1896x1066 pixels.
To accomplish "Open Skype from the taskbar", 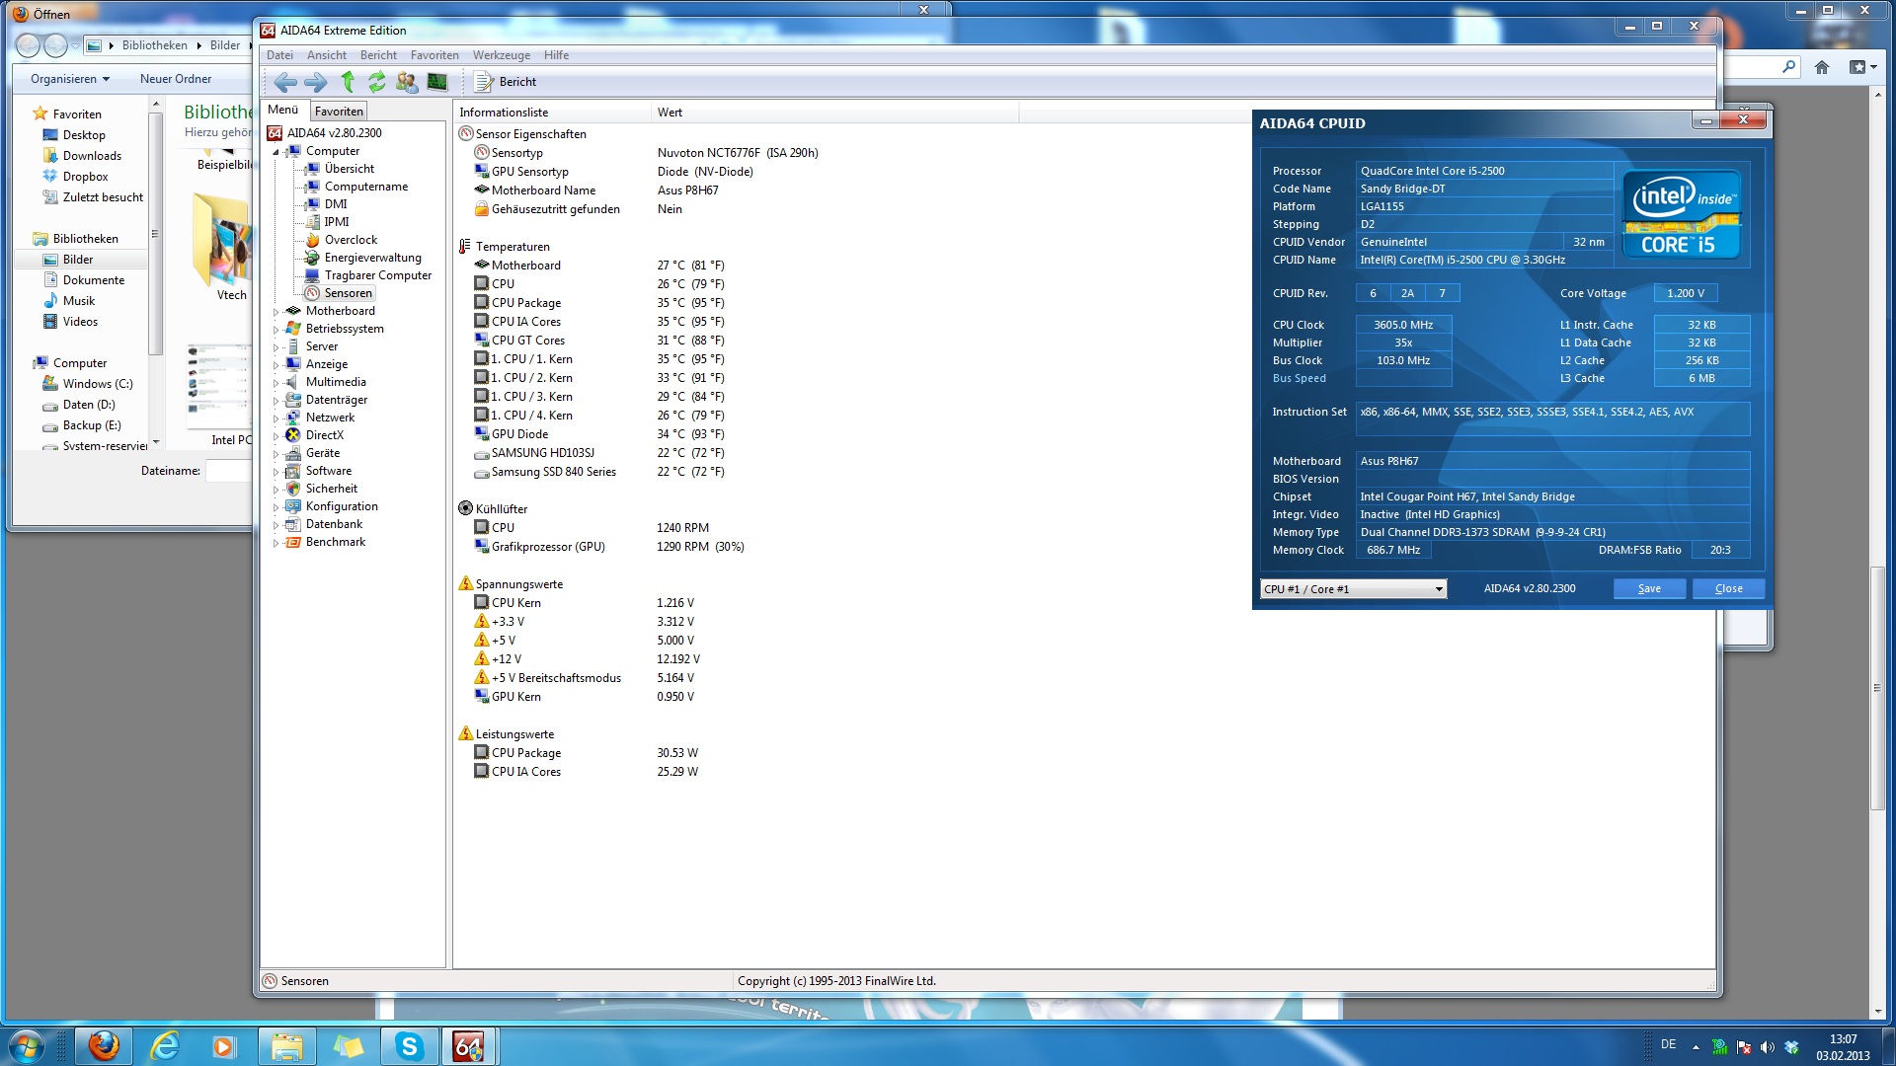I will 409,1046.
